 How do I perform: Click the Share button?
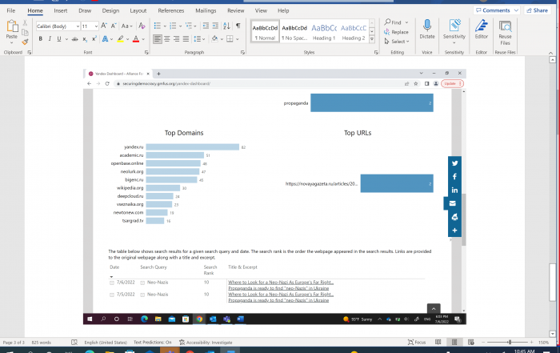(537, 10)
